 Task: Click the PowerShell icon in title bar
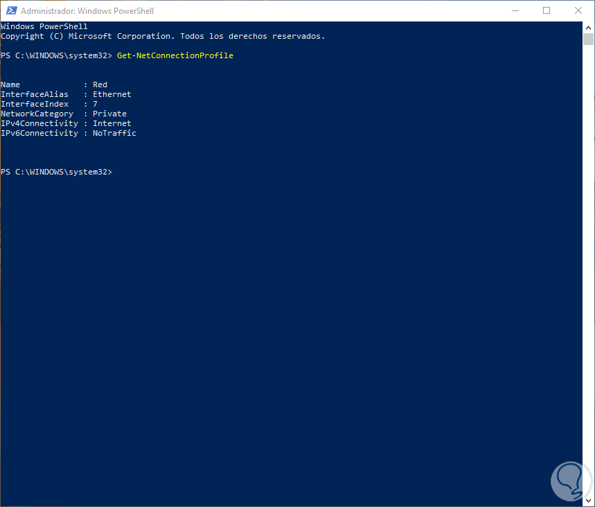point(11,10)
